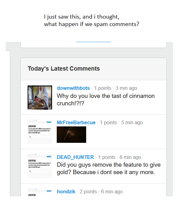The image size is (181, 202).
Task: Click the cinnamon crunch comment text
Action: 106,99
